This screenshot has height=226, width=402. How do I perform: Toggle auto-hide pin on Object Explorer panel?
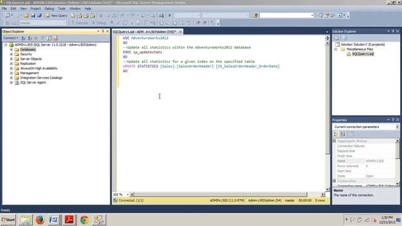coord(102,31)
